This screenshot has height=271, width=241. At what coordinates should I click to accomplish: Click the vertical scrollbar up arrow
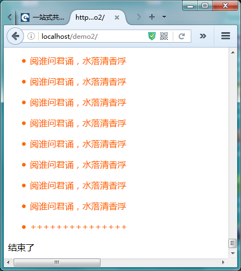(233, 52)
